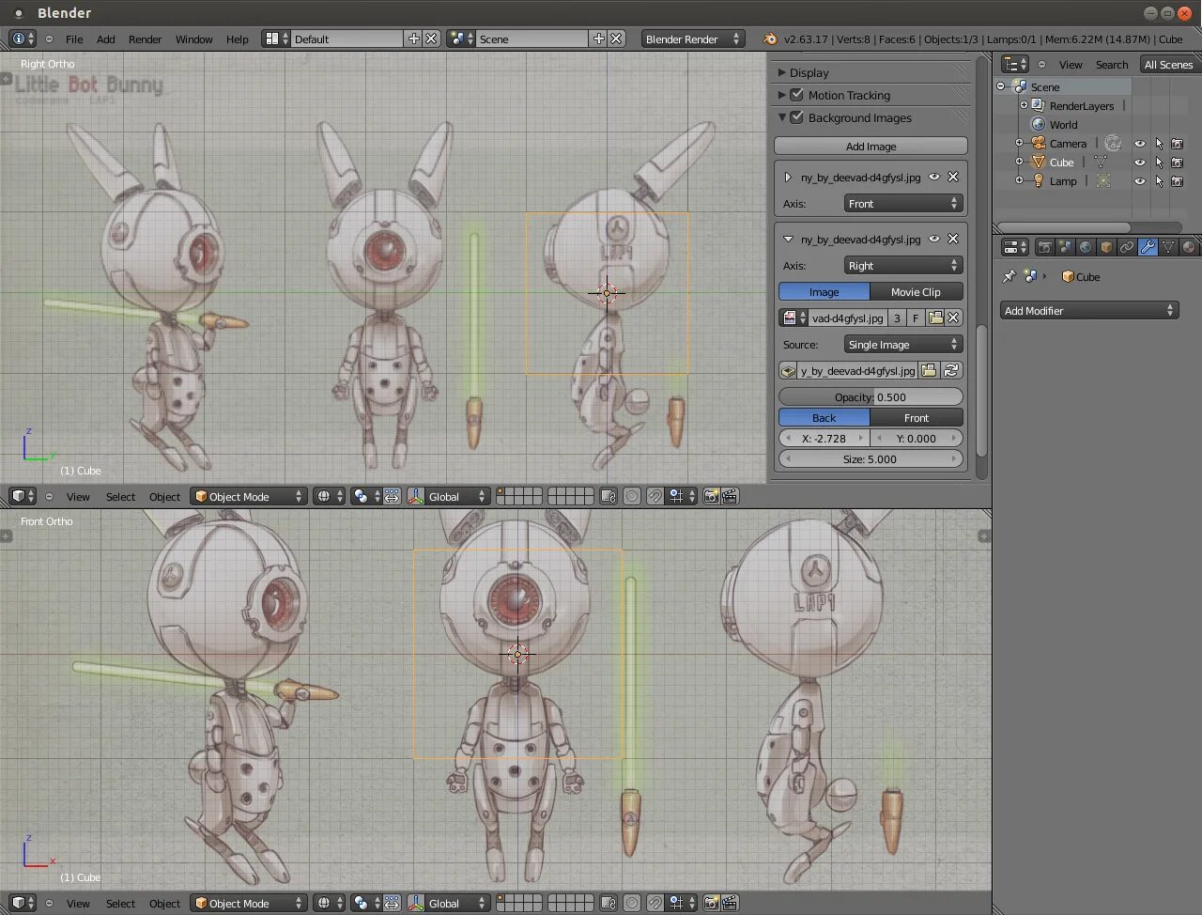Open the Object Constraints tab (chain icon)

click(x=1127, y=247)
